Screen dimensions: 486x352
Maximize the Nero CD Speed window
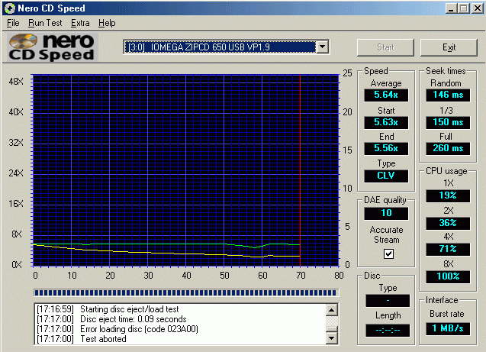coord(464,8)
